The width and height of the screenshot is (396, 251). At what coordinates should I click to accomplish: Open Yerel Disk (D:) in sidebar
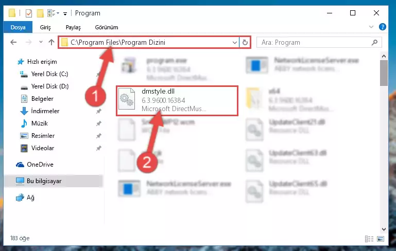click(50, 86)
